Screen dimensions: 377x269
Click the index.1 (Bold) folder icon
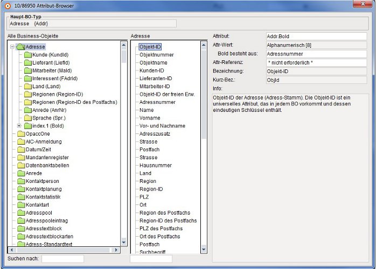pos(28,126)
